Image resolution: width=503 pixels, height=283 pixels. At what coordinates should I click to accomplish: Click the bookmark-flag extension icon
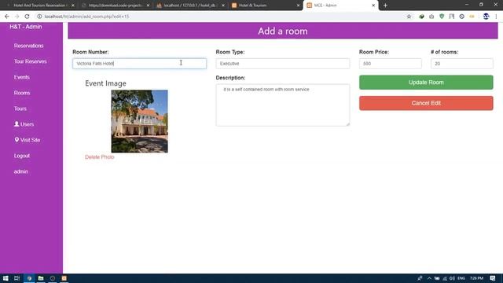tap(452, 17)
